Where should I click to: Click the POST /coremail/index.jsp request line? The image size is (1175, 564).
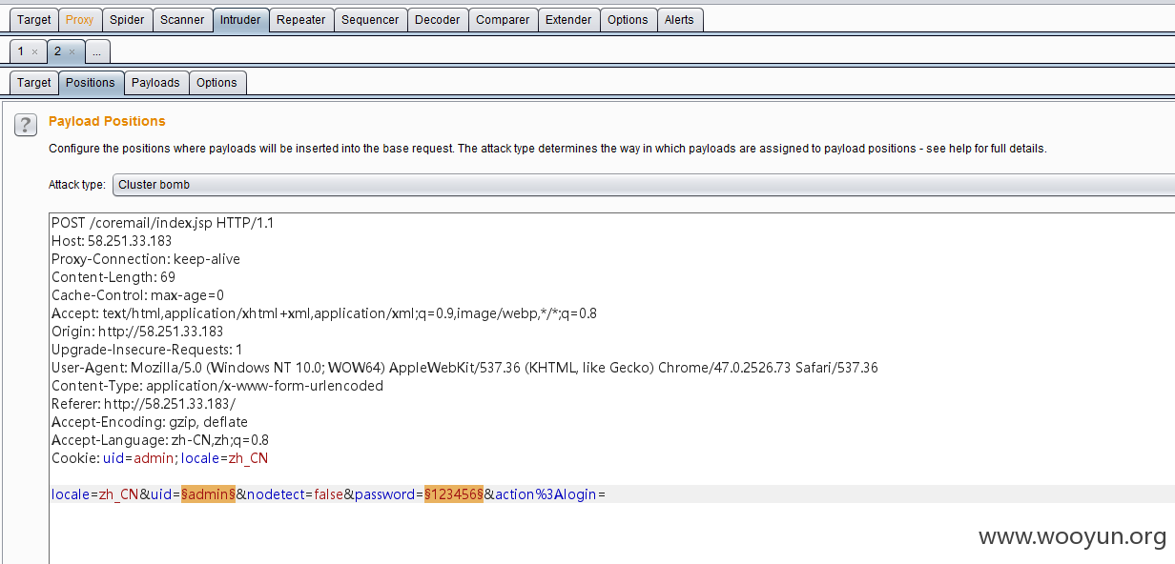(162, 223)
